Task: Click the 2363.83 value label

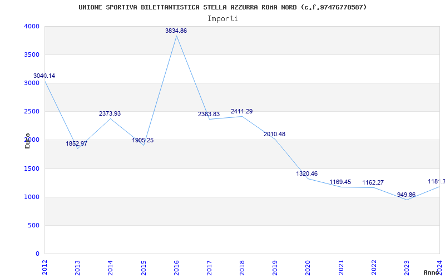Action: [209, 114]
